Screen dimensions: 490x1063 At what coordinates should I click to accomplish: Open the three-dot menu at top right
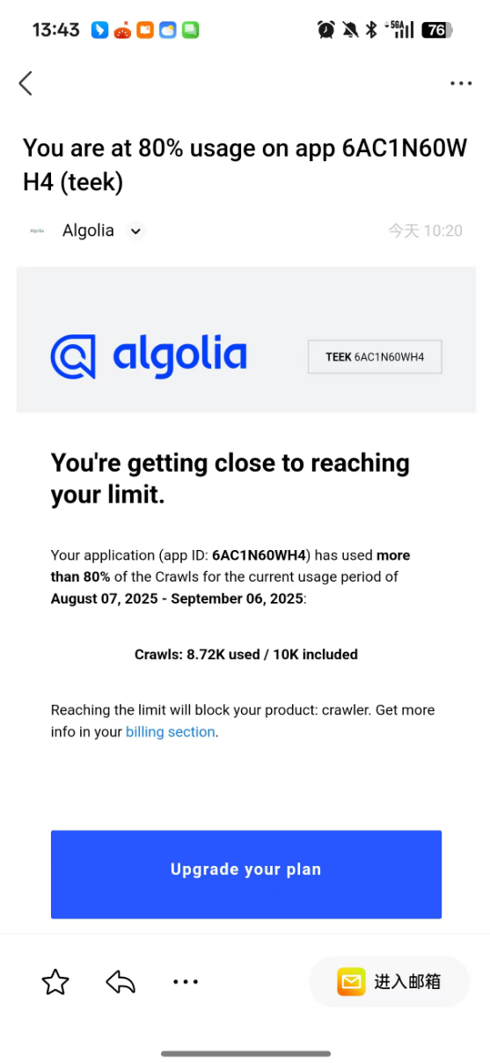coord(461,84)
